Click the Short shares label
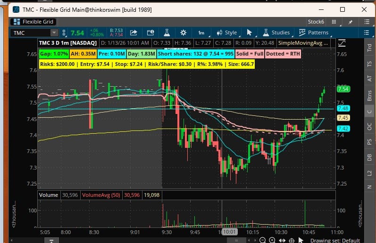 196,54
